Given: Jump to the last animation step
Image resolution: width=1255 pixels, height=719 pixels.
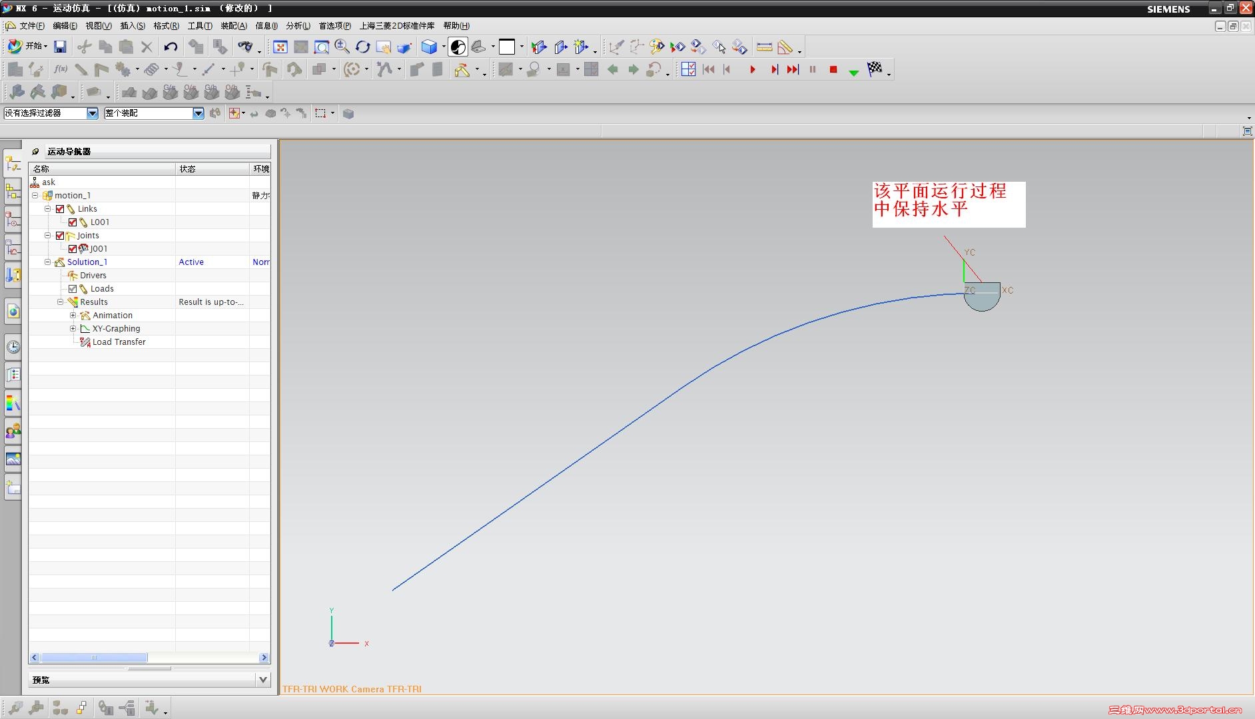Looking at the screenshot, I should pyautogui.click(x=793, y=69).
